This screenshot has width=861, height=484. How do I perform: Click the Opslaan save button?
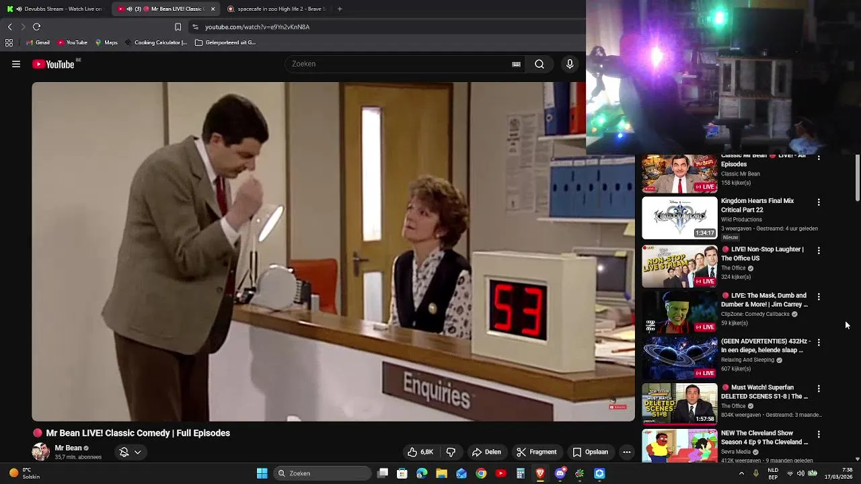click(x=591, y=452)
